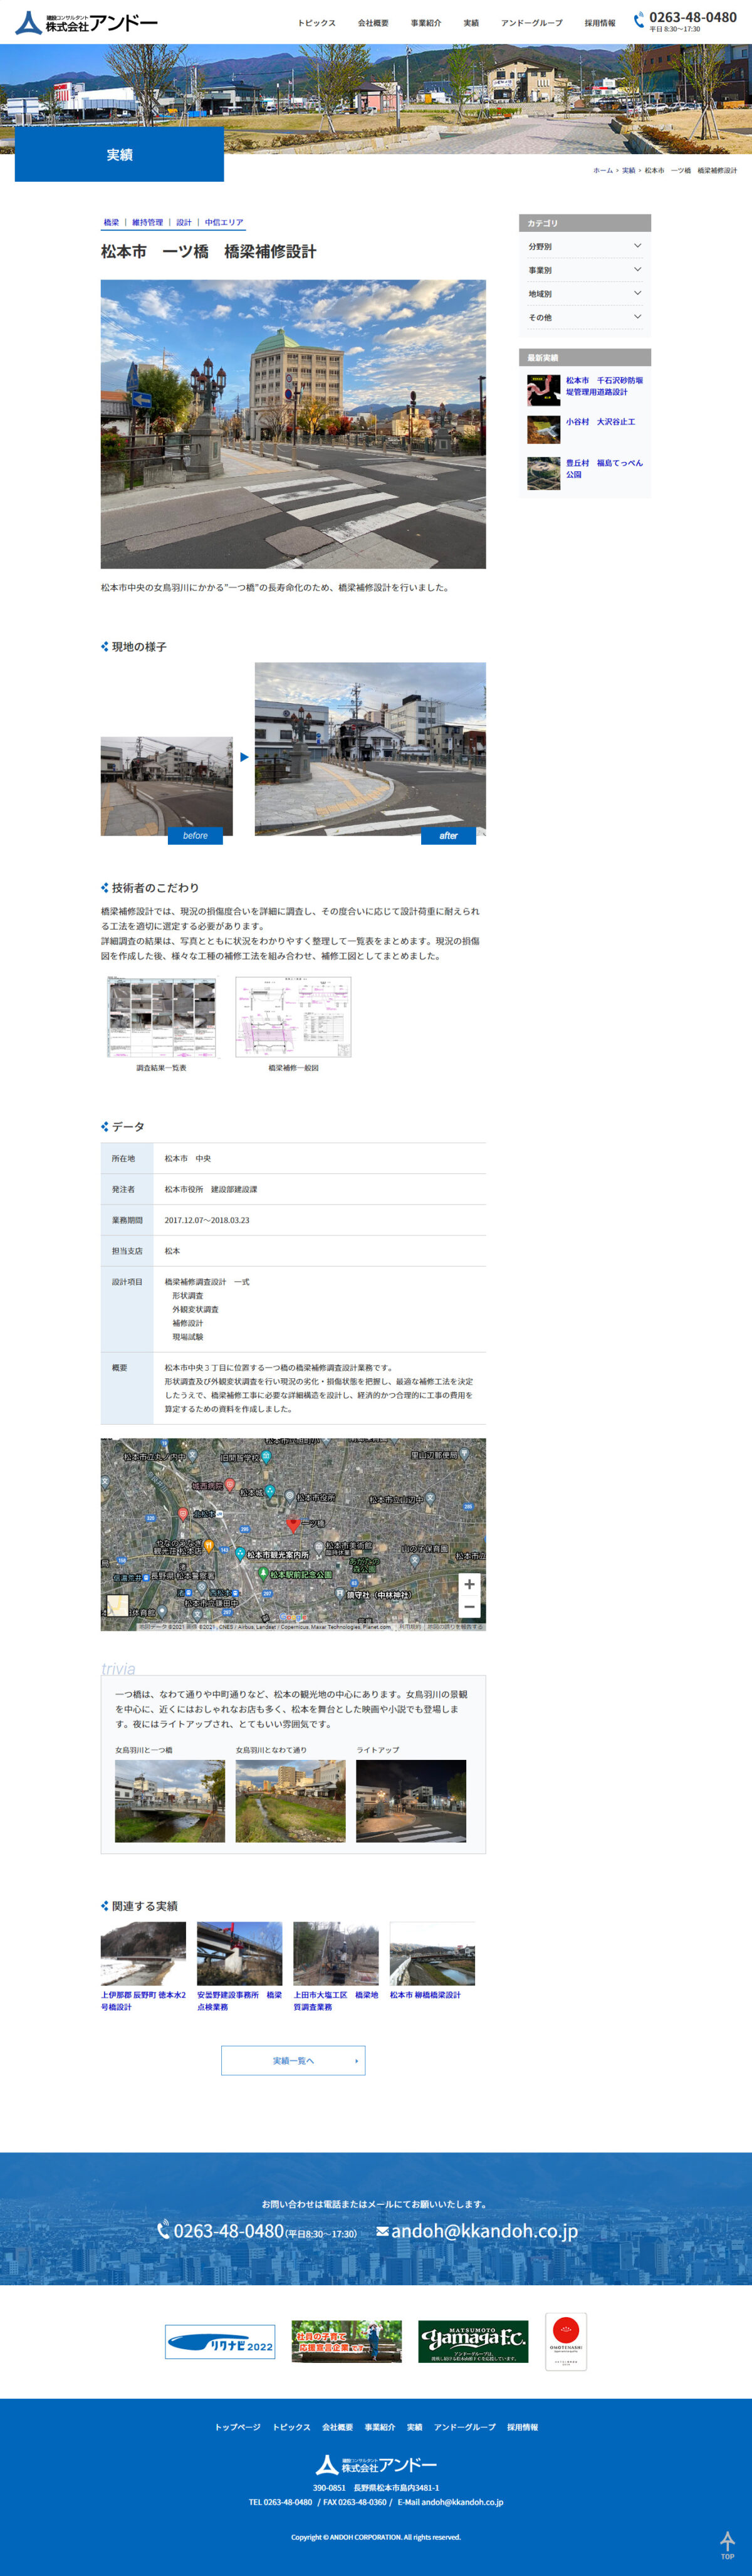Open 会社概要 in the top navigation
This screenshot has width=752, height=2576.
coord(373,23)
